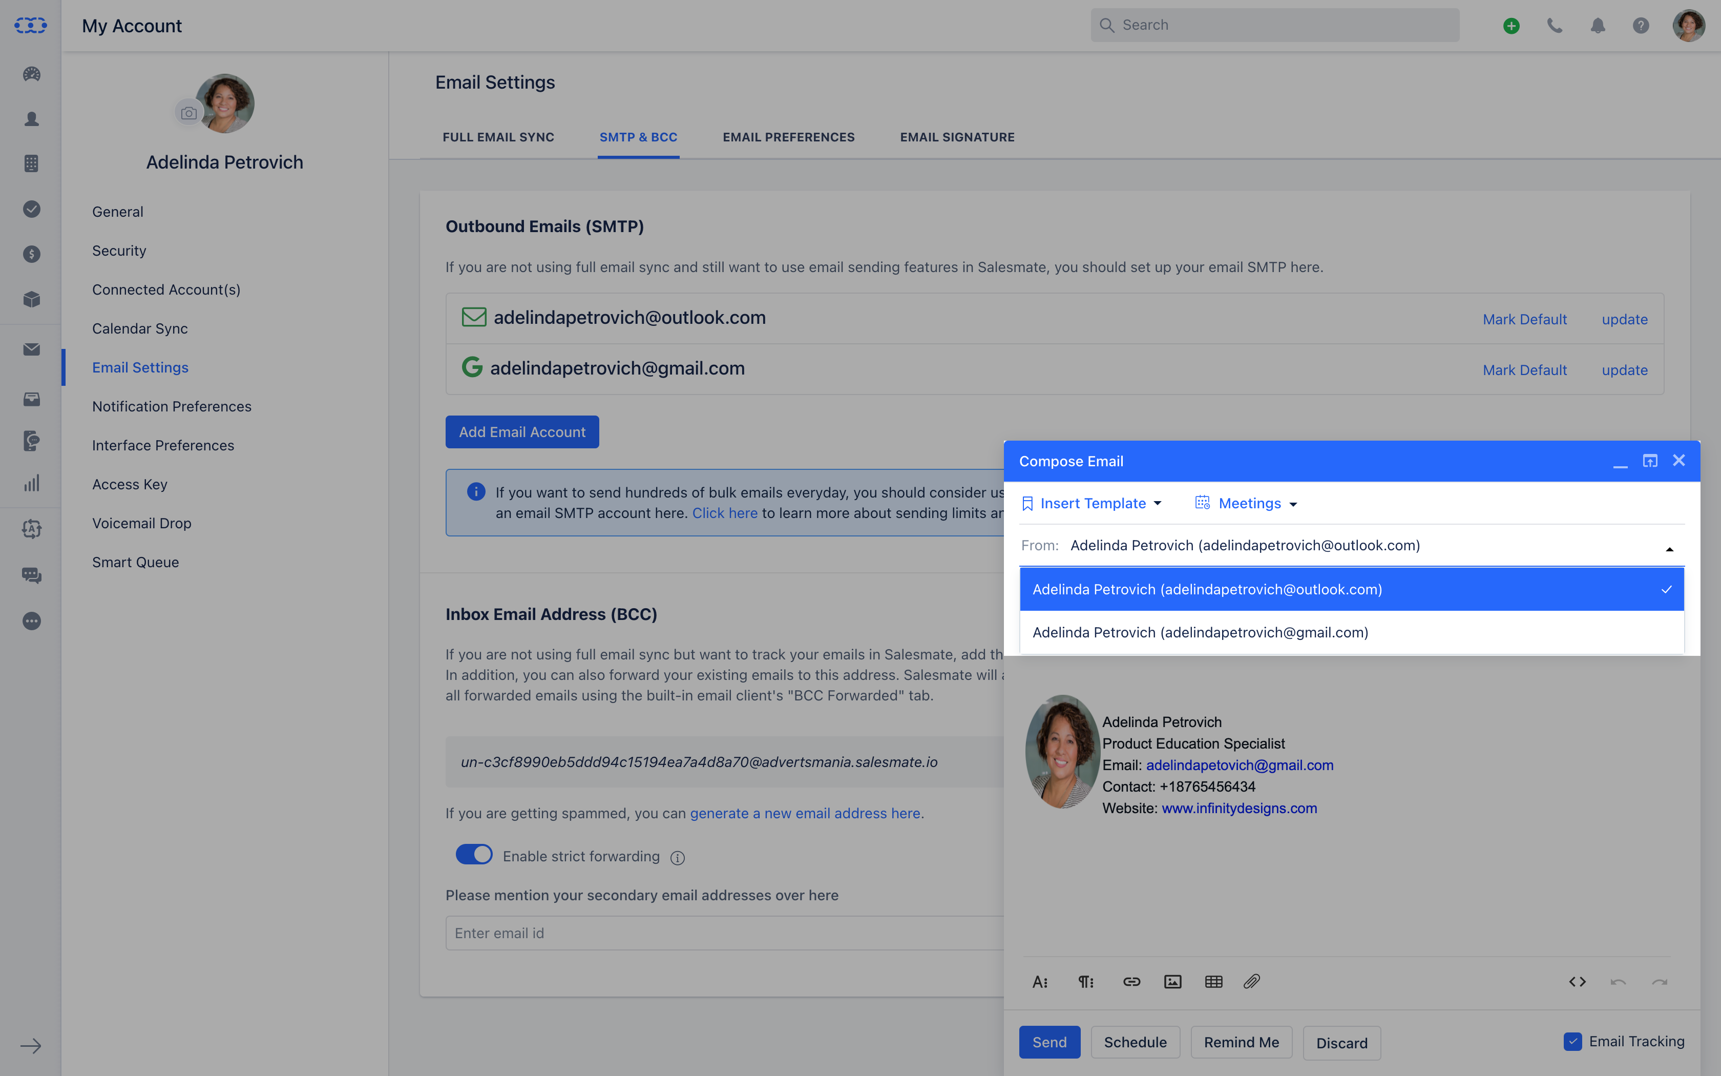The width and height of the screenshot is (1721, 1076).
Task: Attach a file with the paperclip icon
Action: (1252, 982)
